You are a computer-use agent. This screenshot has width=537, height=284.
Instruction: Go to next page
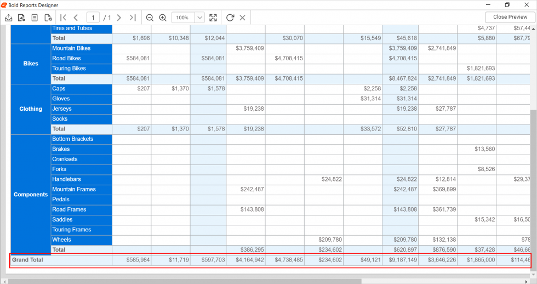click(119, 18)
